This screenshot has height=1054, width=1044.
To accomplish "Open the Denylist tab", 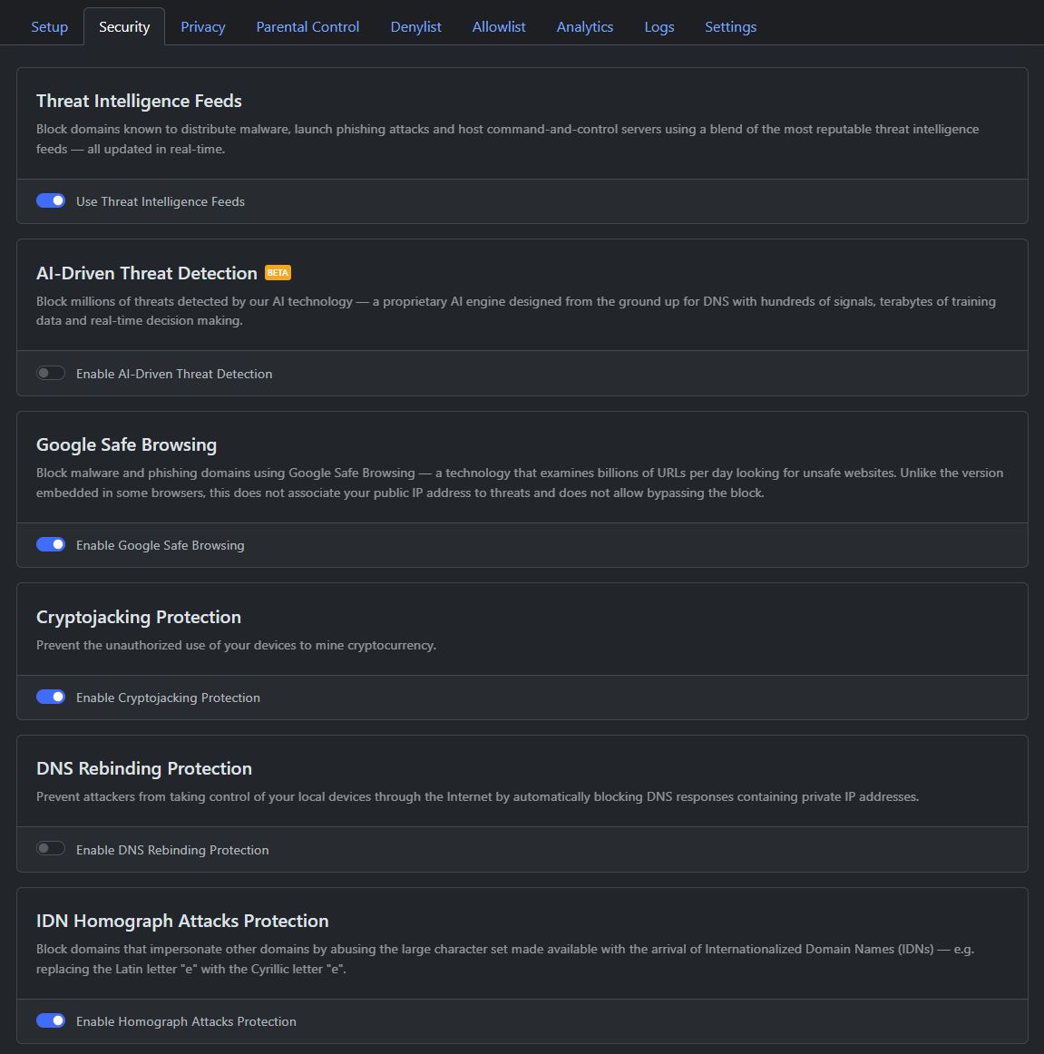I will (415, 27).
